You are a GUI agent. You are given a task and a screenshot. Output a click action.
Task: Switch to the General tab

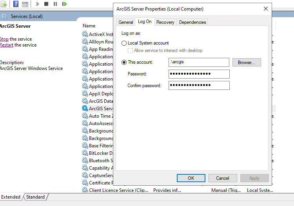pyautogui.click(x=126, y=22)
